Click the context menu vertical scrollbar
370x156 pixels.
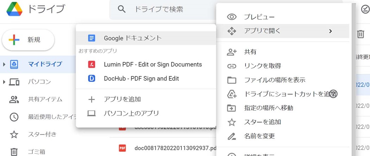click(353, 80)
